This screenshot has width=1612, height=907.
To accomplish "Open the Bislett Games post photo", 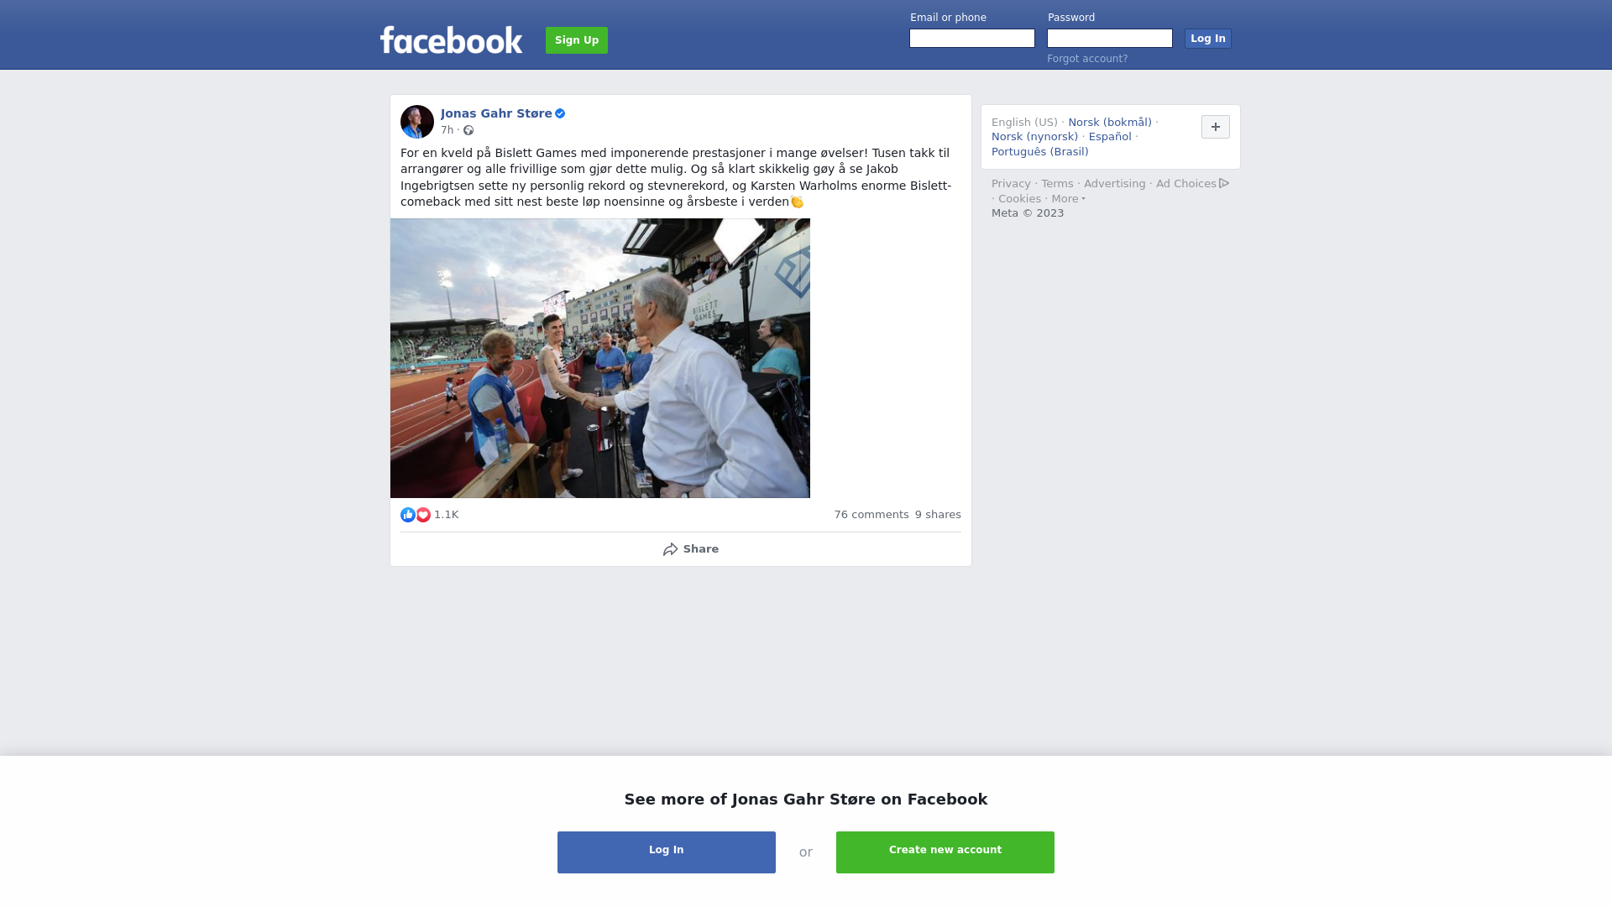I will [x=600, y=359].
